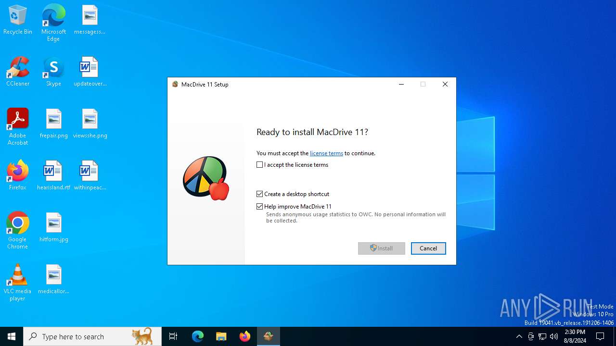
Task: Click the taskbar search box
Action: coord(92,336)
